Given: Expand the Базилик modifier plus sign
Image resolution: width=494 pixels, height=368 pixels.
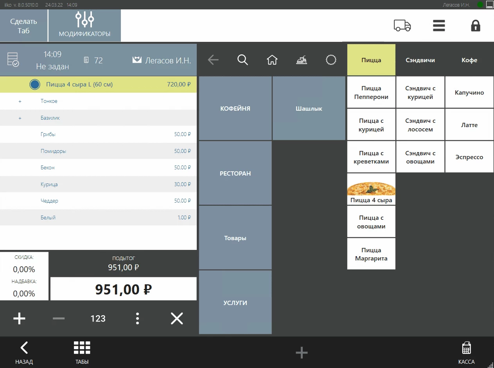Looking at the screenshot, I should pos(20,118).
